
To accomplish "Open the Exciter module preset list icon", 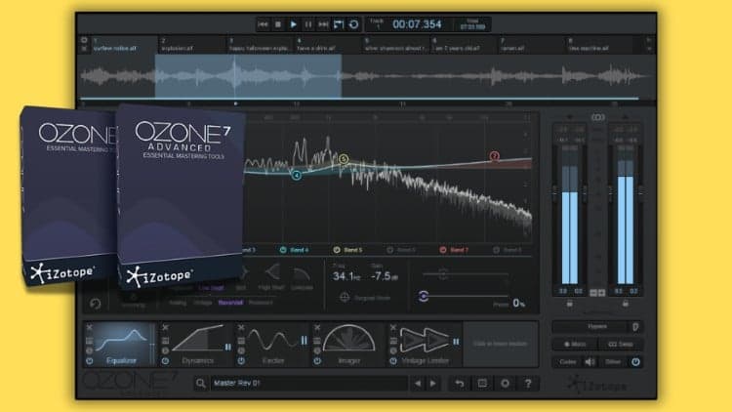I will click(241, 341).
